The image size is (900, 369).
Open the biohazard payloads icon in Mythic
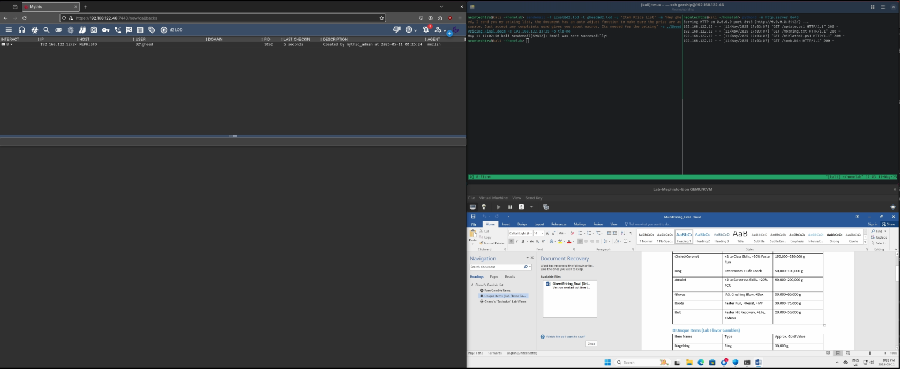35,30
